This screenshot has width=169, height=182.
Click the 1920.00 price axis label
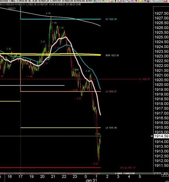click(161, 85)
